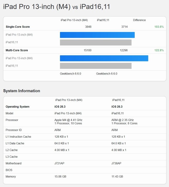Select the J721AP motherboard value
The width and height of the screenshot is (169, 187).
(x=59, y=163)
